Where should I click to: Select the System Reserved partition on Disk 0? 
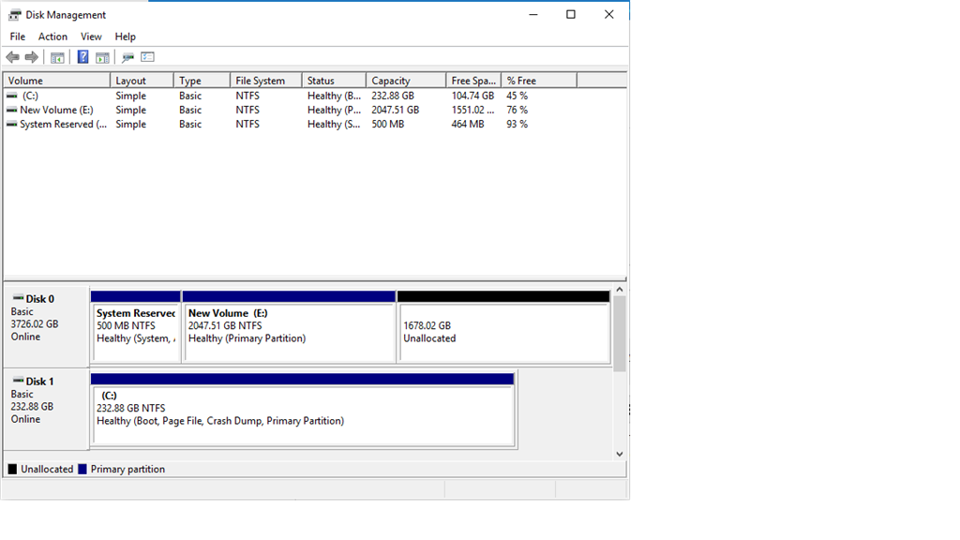(x=135, y=327)
